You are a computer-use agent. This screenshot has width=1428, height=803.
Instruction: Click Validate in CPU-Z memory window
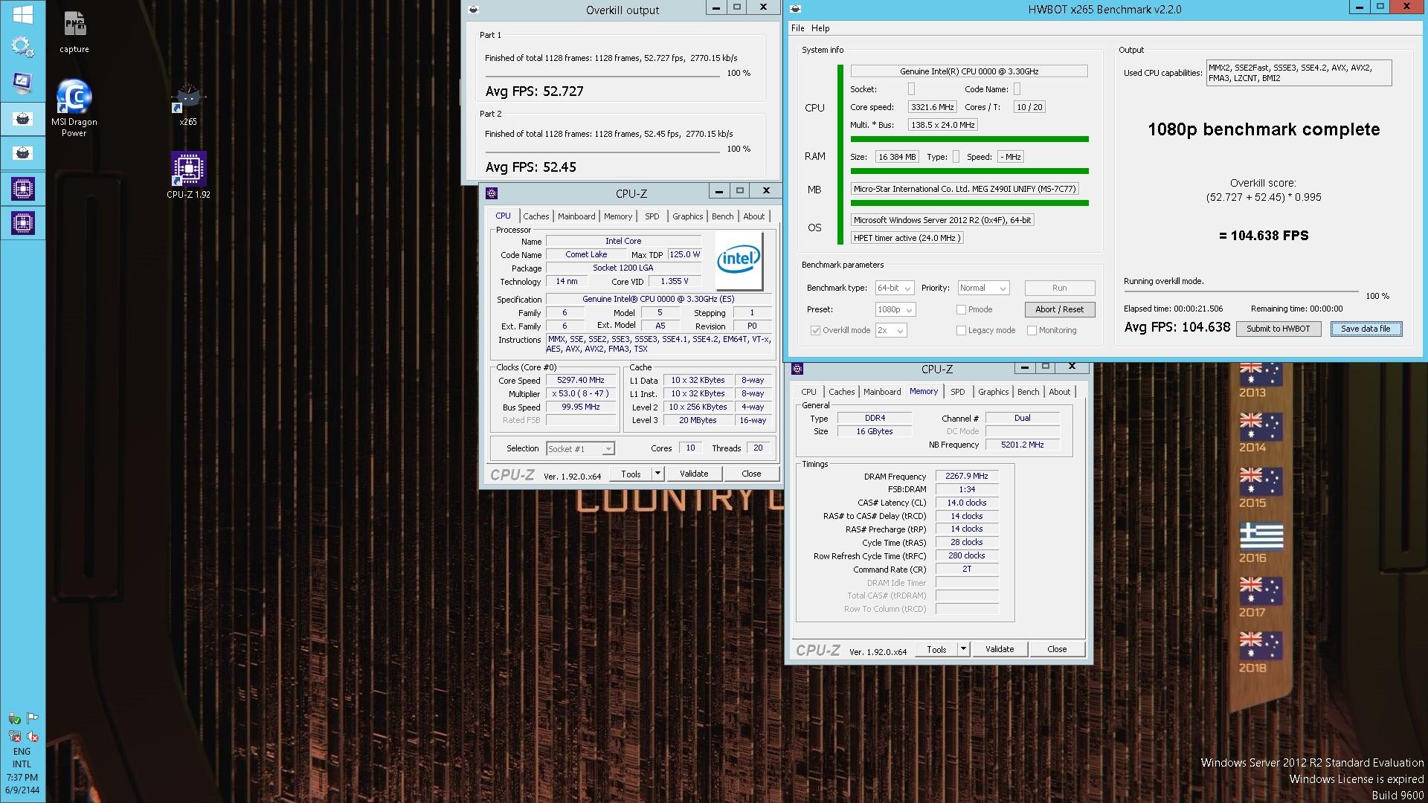tap(1000, 649)
